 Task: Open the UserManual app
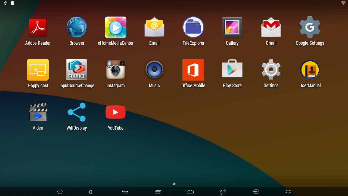pos(310,70)
